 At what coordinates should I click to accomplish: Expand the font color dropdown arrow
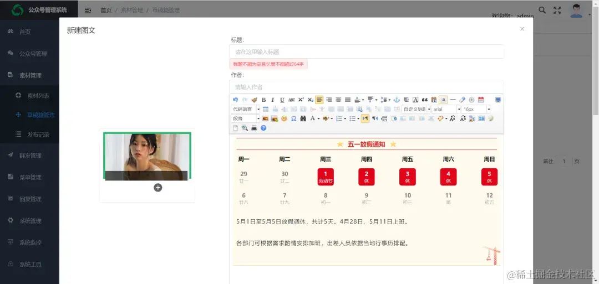coord(318,118)
